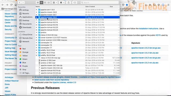This screenshot has width=171, height=96.
Task: Select jenkins-2.150.2.war file
Action: tap(77, 60)
